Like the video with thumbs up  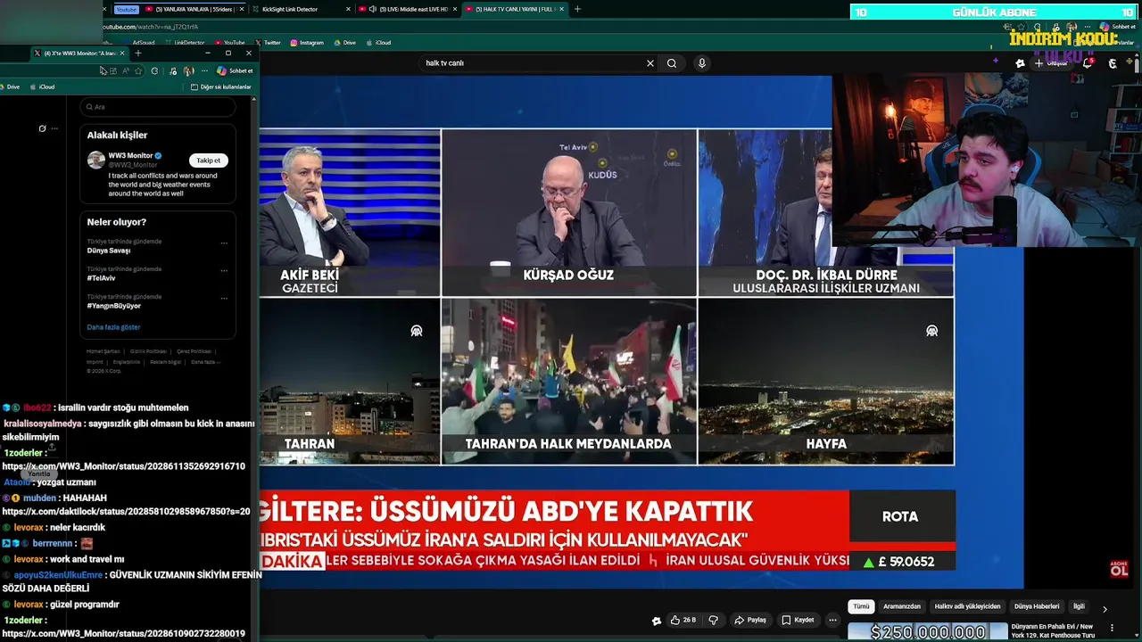pos(683,620)
